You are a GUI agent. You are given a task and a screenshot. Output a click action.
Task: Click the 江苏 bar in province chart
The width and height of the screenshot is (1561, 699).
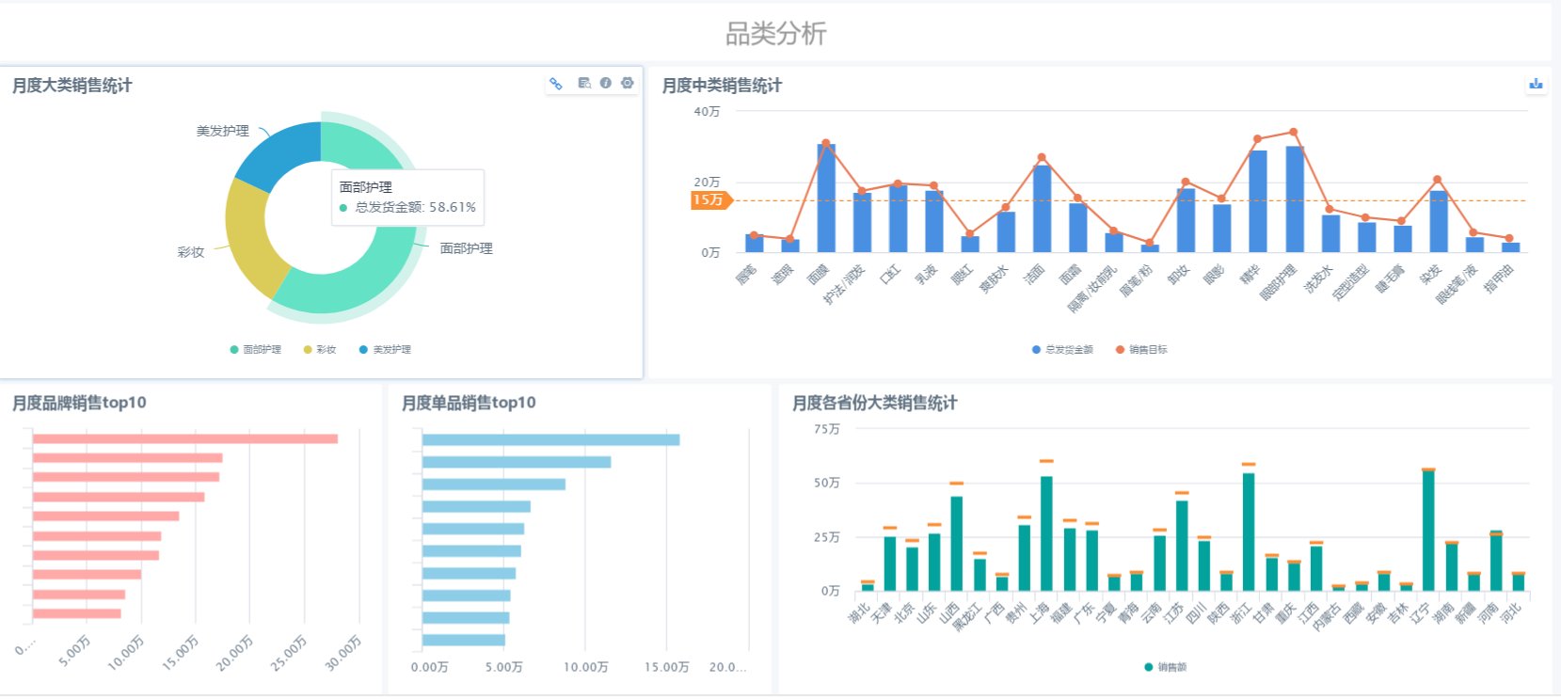(x=1182, y=546)
